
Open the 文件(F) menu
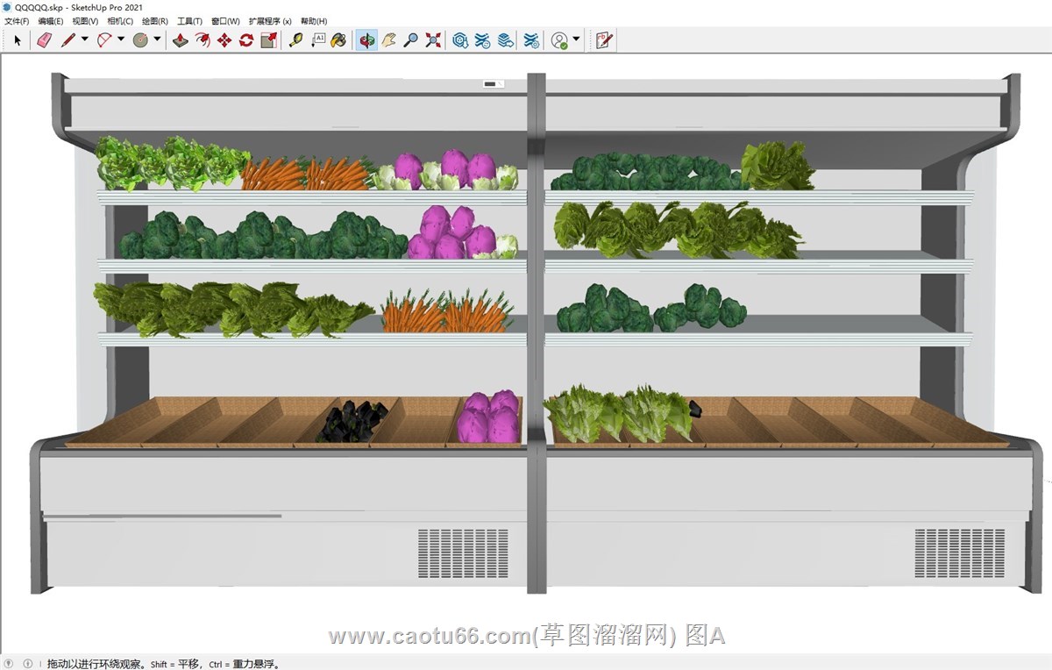17,21
